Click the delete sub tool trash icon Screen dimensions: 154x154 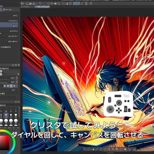pos(19,65)
